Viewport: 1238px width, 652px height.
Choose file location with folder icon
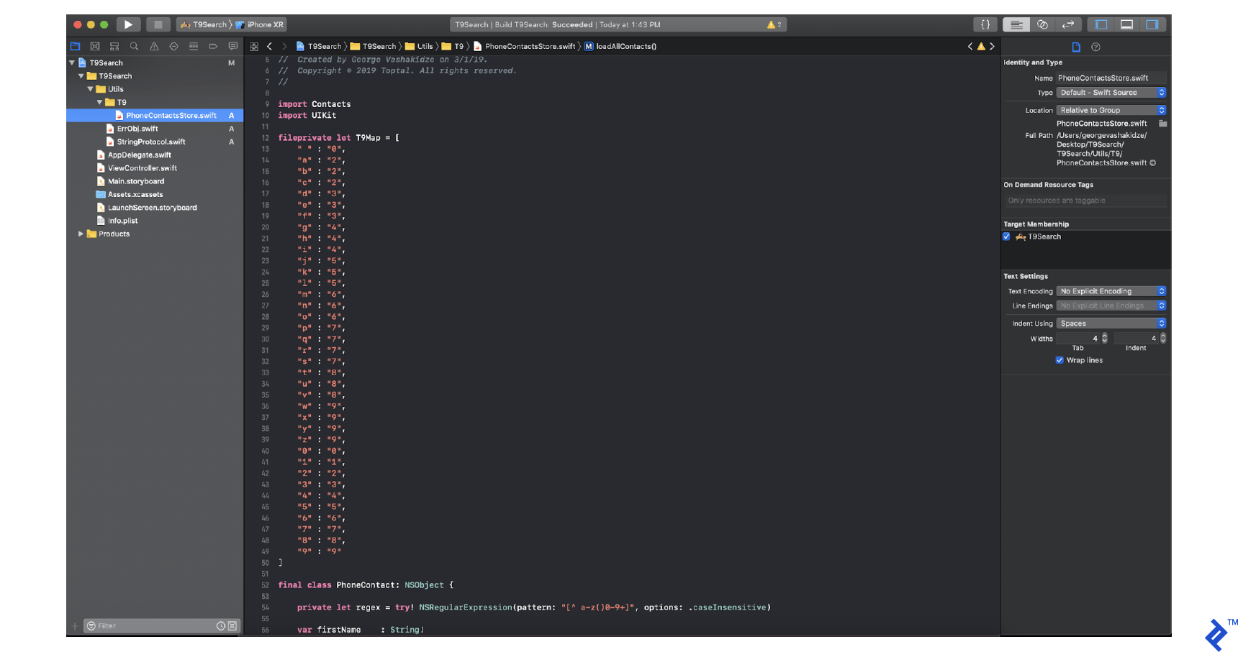[1162, 124]
